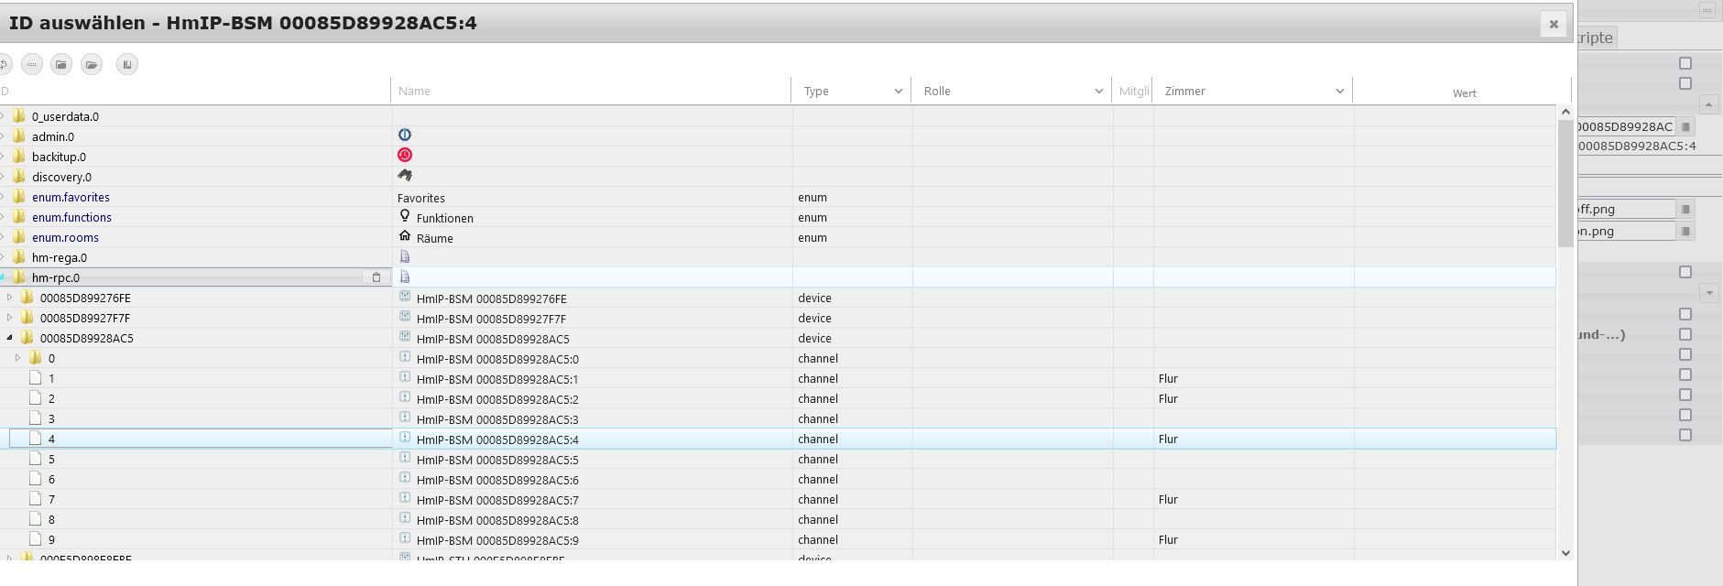
Task: Toggle checkbox beside '(und-...)' in background panel
Action: [x=1685, y=334]
